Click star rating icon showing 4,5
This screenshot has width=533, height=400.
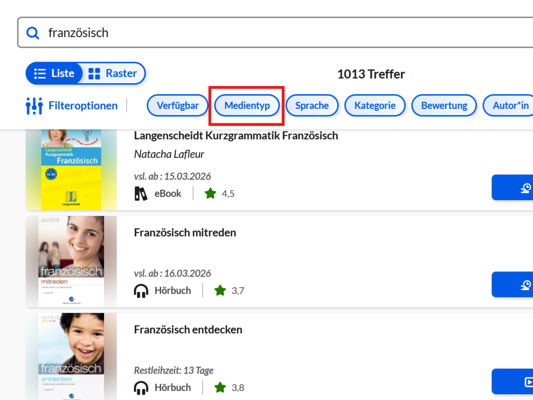pyautogui.click(x=210, y=194)
